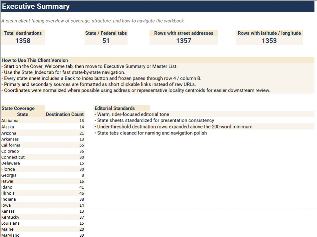Screen dimensions: 317x237
Task: Select the 1358 total destinations value
Action: pyautogui.click(x=23, y=41)
